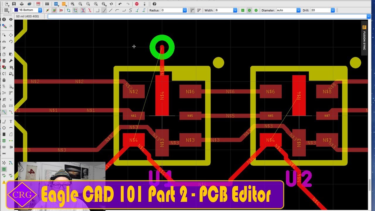Click the vertical scrollbar at right edge
The height and width of the screenshot is (211, 375).
370,186
